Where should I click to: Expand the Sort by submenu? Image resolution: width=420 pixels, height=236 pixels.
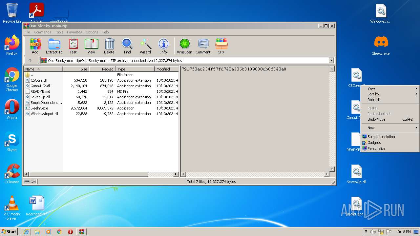[390, 94]
